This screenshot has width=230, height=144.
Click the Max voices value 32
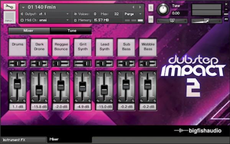116,14
